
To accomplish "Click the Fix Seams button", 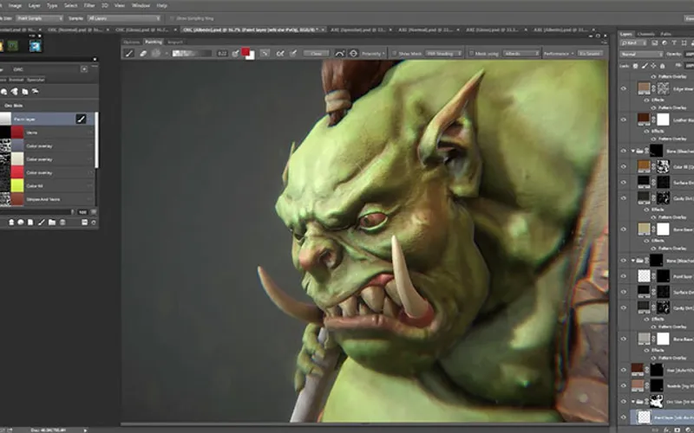I will [591, 54].
